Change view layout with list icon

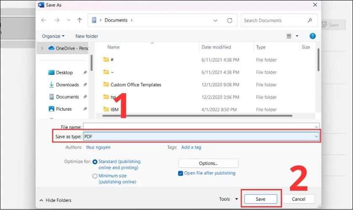[x=289, y=36]
